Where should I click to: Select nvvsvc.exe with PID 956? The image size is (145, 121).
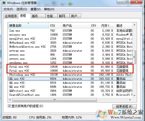click(x=70, y=55)
